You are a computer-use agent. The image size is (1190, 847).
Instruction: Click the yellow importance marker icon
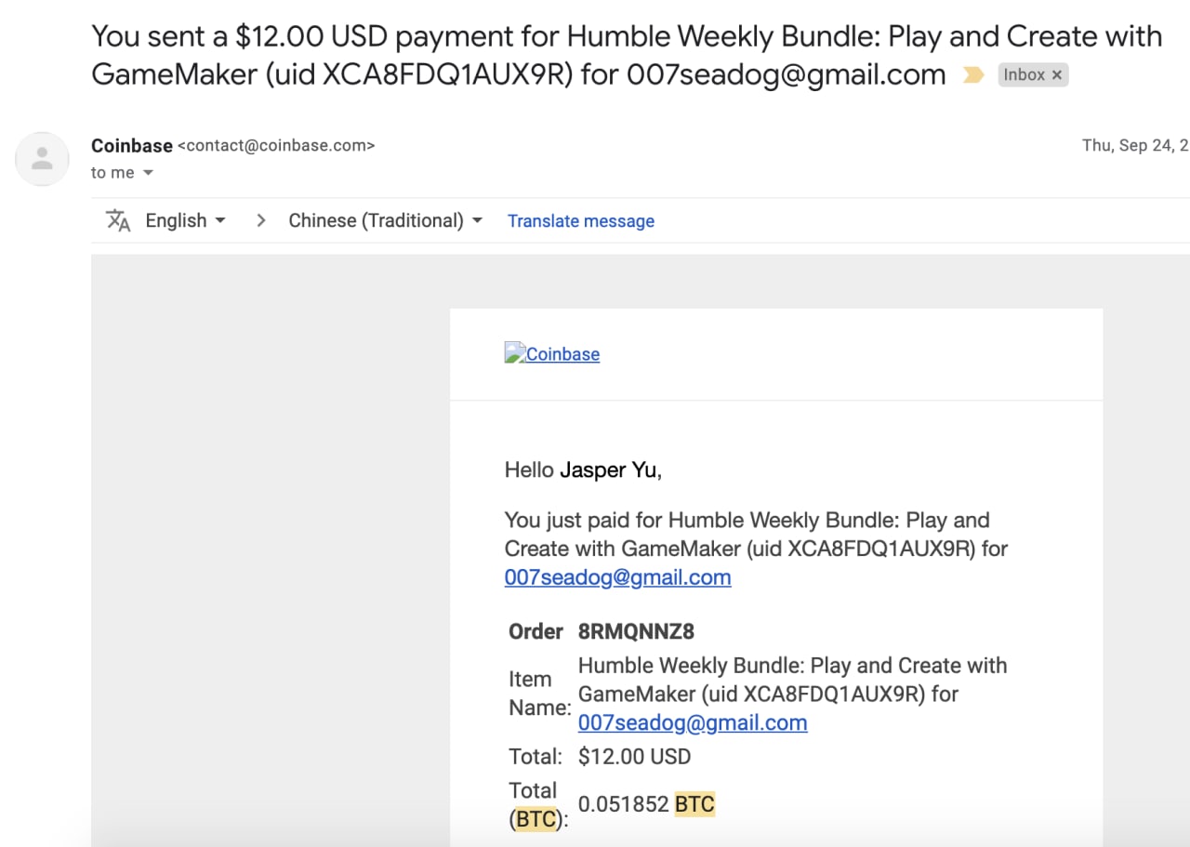[x=973, y=75]
